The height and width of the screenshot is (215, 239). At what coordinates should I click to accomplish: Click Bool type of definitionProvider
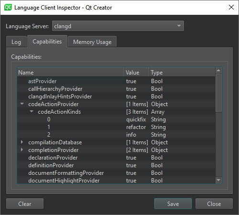point(157,165)
